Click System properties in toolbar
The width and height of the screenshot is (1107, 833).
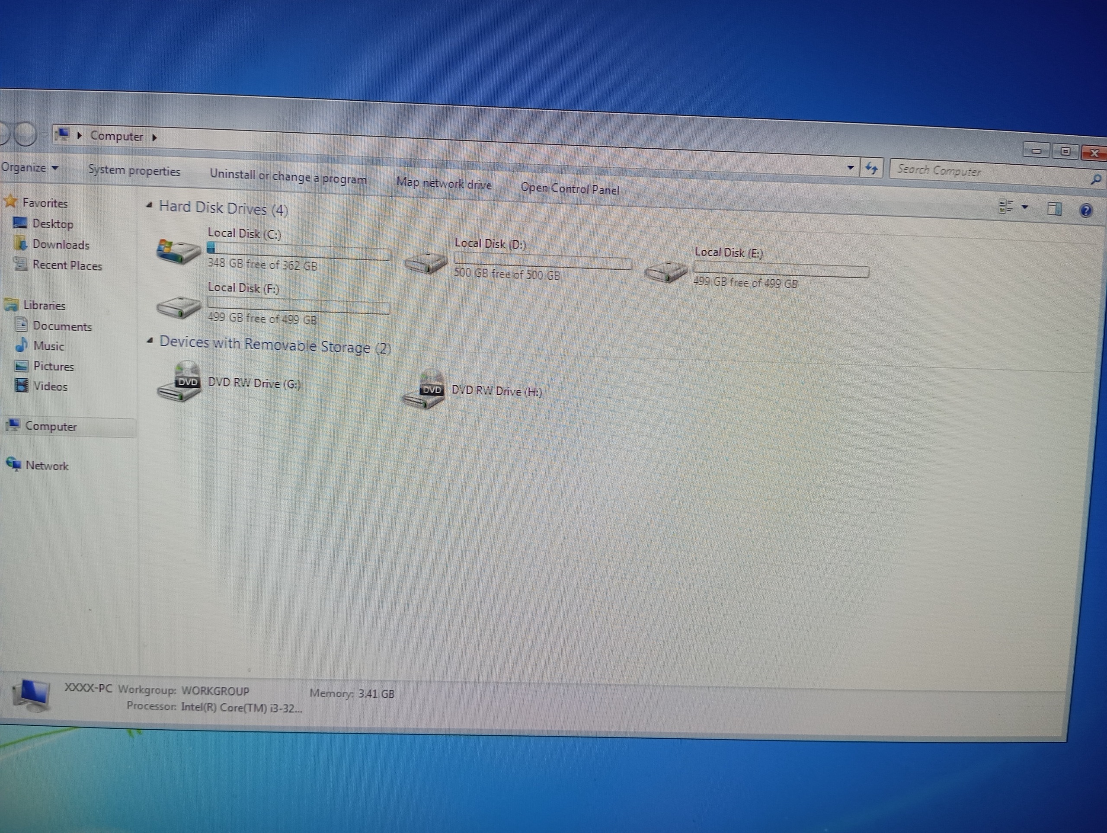tap(134, 171)
